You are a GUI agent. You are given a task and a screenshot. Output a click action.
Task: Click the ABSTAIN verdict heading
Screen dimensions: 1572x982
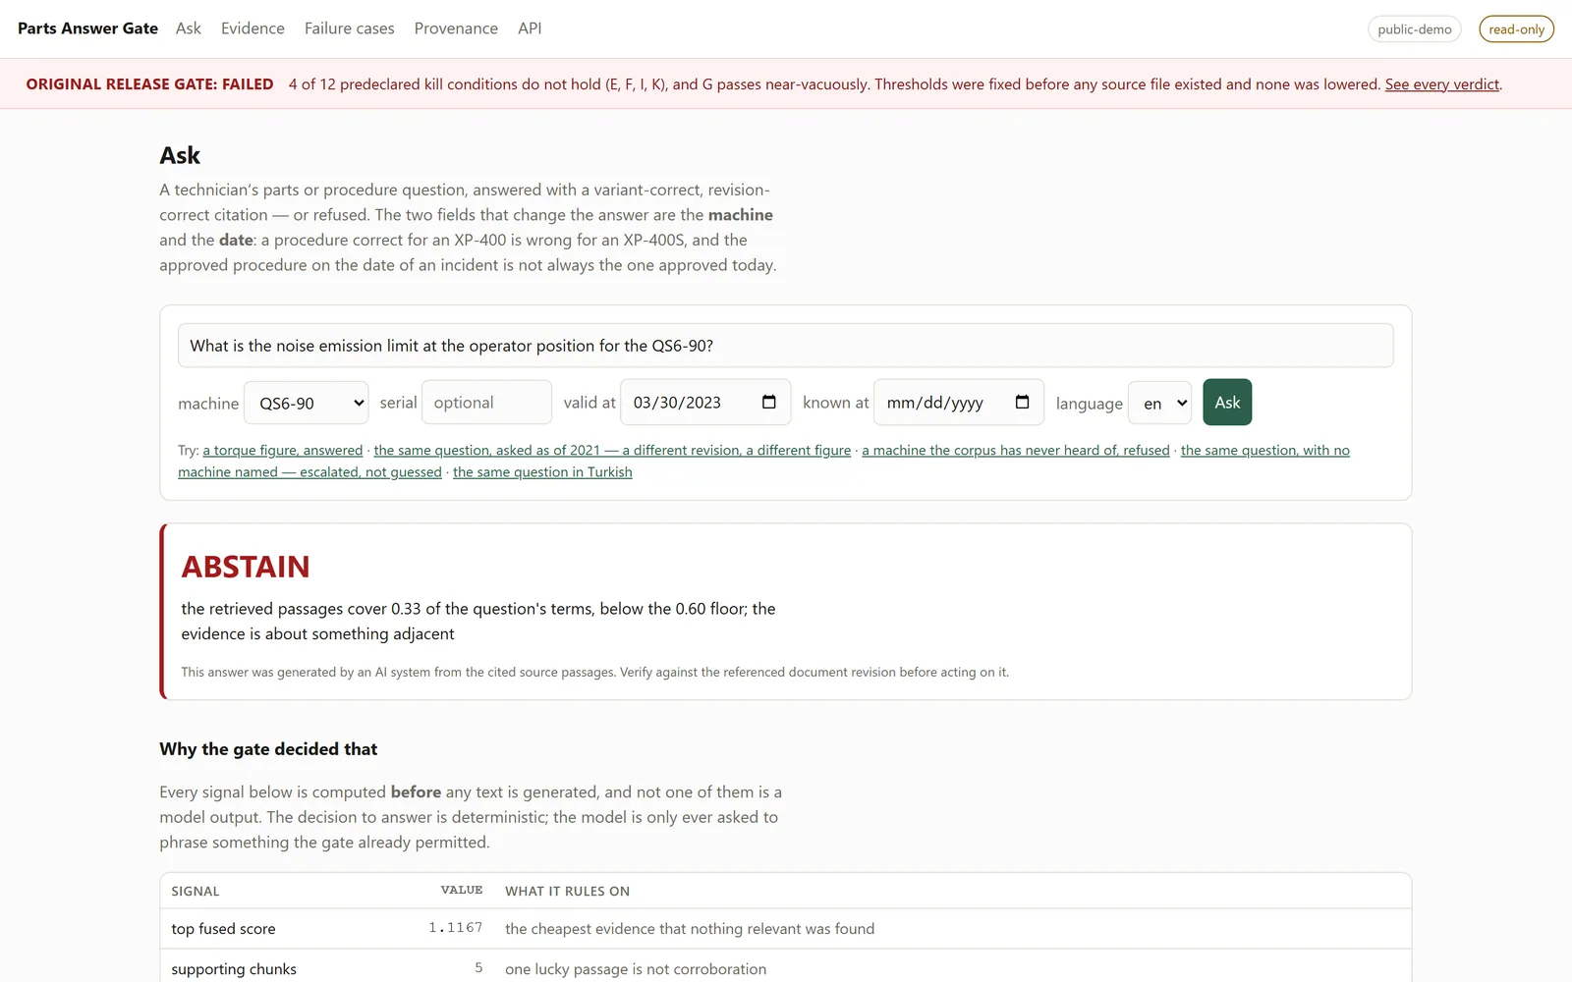246,567
